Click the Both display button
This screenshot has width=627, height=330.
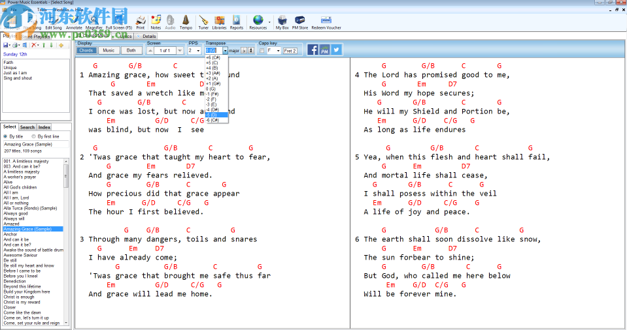131,50
